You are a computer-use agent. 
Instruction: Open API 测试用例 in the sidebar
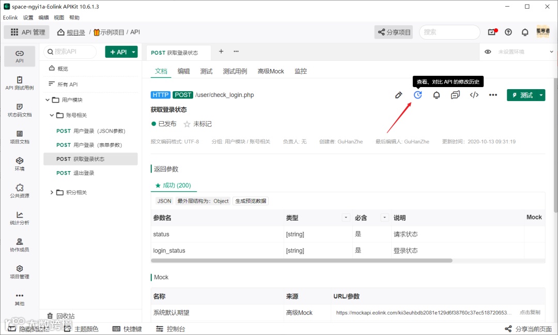click(x=20, y=83)
